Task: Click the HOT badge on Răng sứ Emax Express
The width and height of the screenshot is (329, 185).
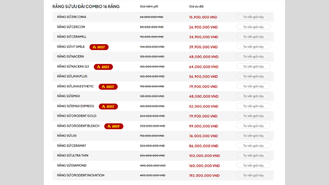Action: pyautogui.click(x=108, y=106)
